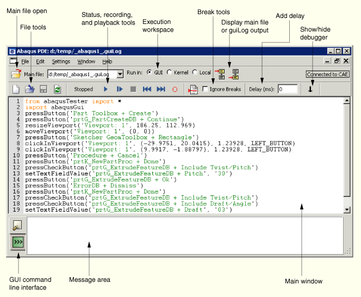Click line number 12 in the gutter
Screen dimensions: 361x297
click(16, 168)
